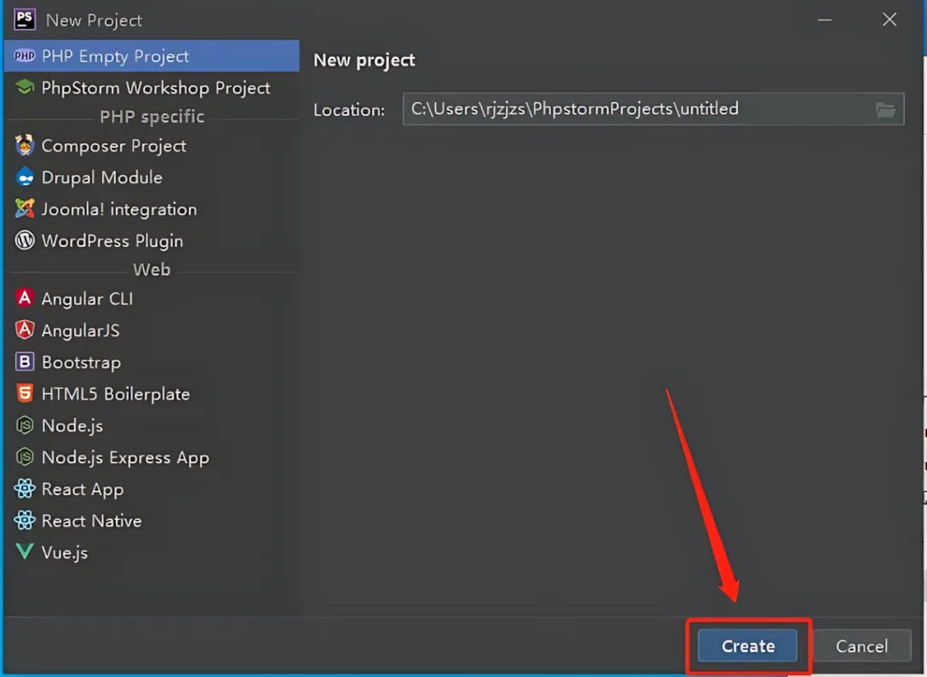
Task: Click the Location path input field
Action: tap(653, 109)
